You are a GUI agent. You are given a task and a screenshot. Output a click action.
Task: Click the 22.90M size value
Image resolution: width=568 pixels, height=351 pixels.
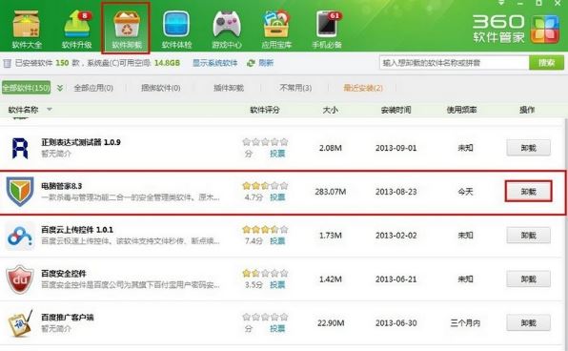coord(331,323)
